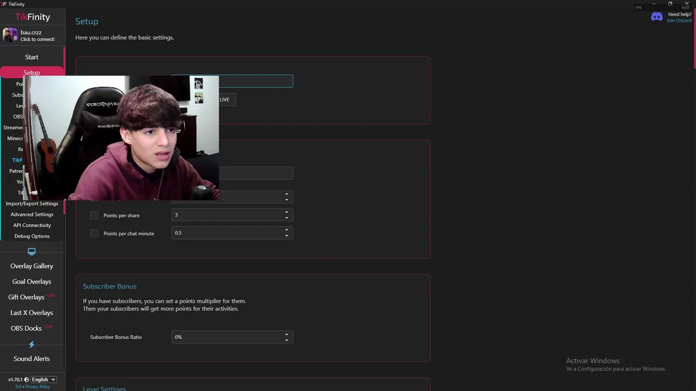This screenshot has width=696, height=391.
Task: Open Debug Options submenu item
Action: pyautogui.click(x=32, y=236)
